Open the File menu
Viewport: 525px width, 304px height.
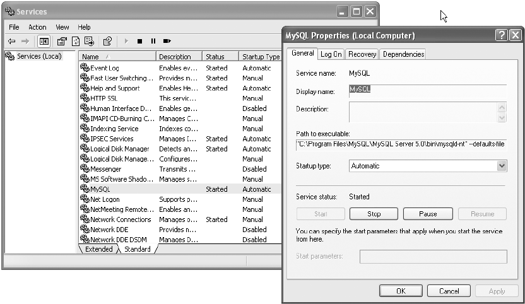point(14,27)
